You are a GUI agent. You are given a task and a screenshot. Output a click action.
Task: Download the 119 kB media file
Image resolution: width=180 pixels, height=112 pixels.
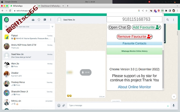click(85, 72)
